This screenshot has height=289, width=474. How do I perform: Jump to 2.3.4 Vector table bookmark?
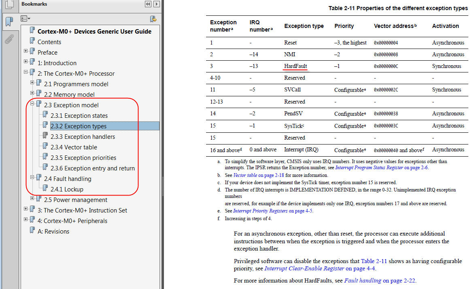(x=74, y=147)
